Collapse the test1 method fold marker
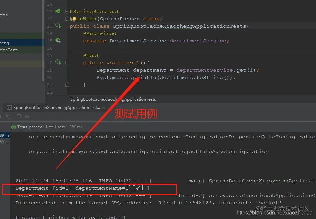The width and height of the screenshot is (316, 219). [x=67, y=63]
